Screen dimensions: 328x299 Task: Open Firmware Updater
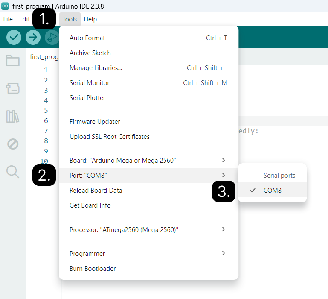click(x=148, y=122)
